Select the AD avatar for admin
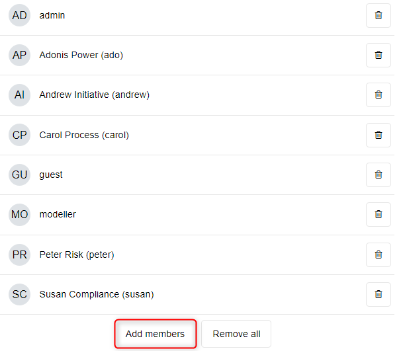This screenshot has height=351, width=403. click(x=20, y=15)
